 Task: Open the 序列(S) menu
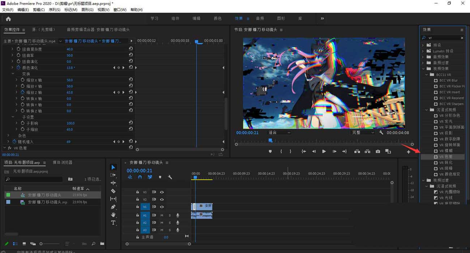click(54, 10)
